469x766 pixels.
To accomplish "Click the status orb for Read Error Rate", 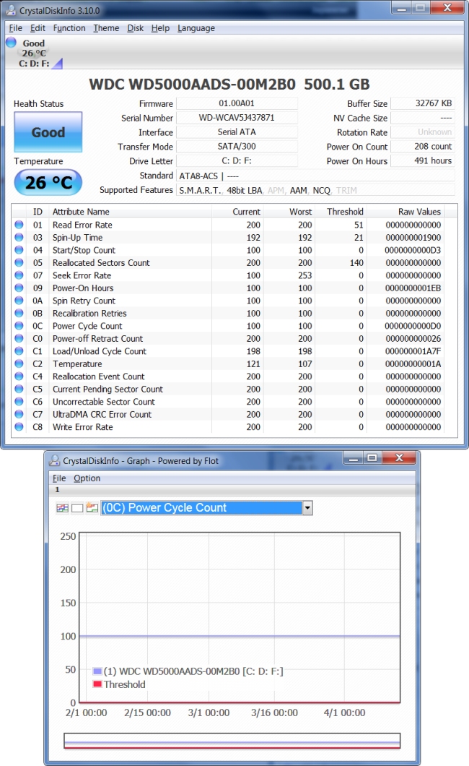I will 19,225.
